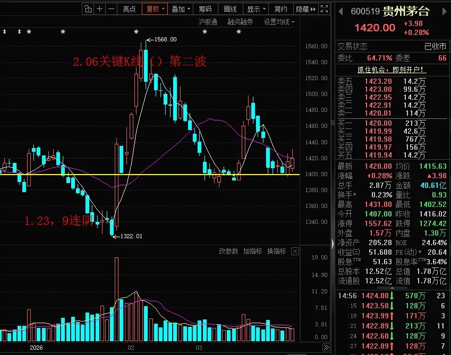
Task: Zoom out chart with minus icon
Action: (111, 9)
